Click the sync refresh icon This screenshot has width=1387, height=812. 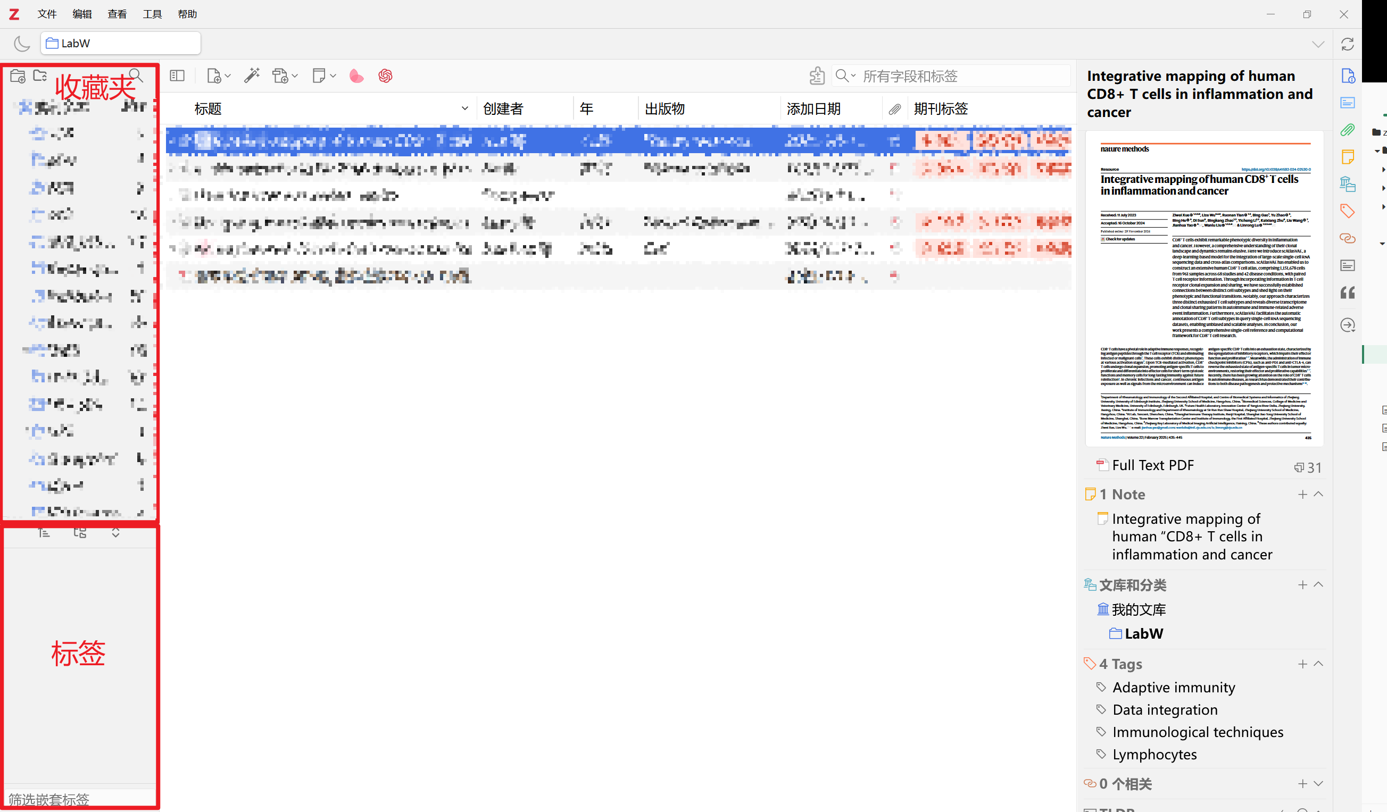coord(1347,44)
